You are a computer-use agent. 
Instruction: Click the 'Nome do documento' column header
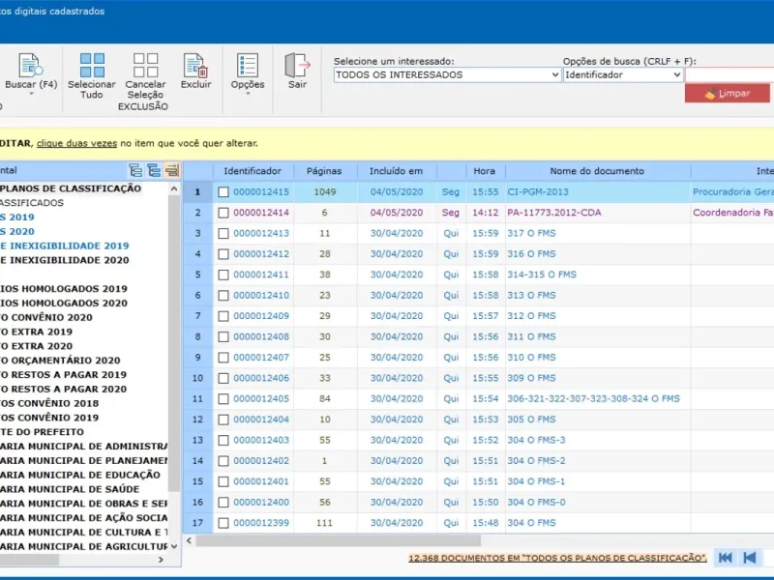click(x=597, y=171)
